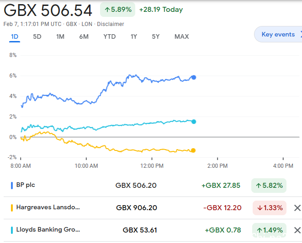302x243 pixels.
Task: Click the yellow Hargreaves endpoint marker on chart
Action: tap(193, 150)
